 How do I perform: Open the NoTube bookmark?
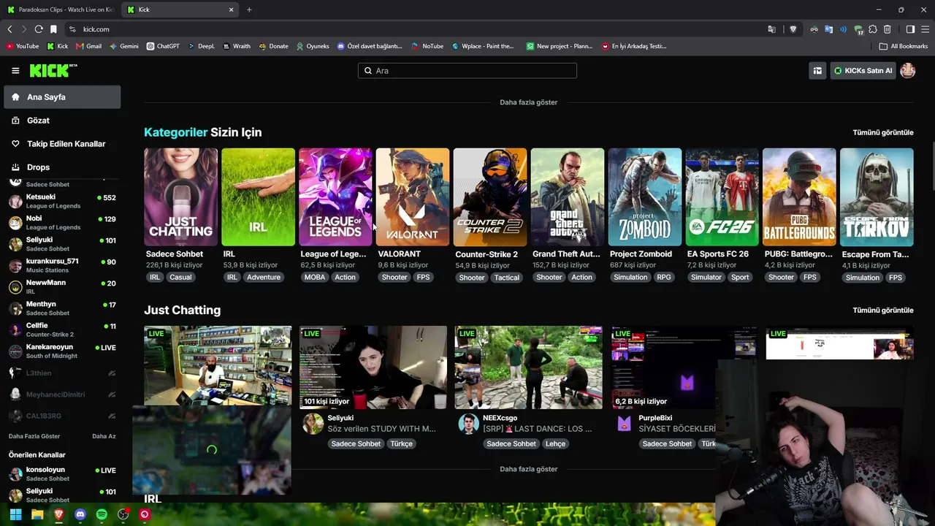427,46
